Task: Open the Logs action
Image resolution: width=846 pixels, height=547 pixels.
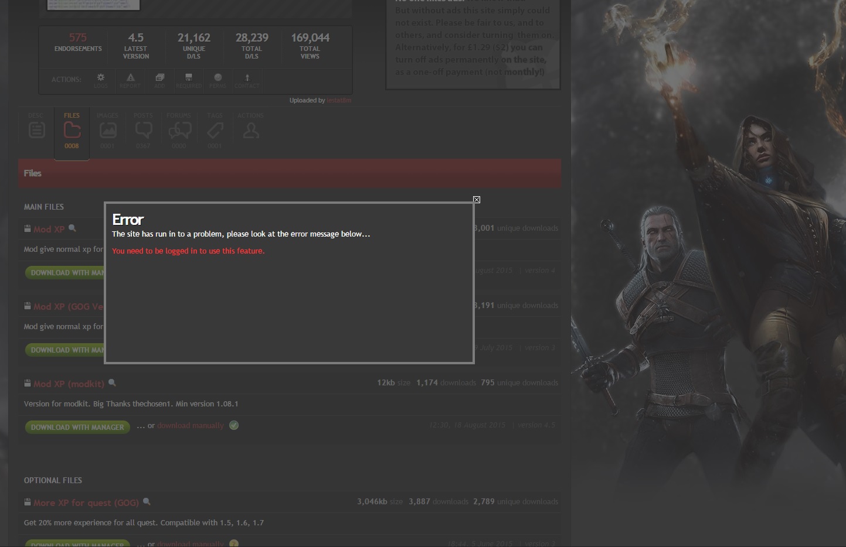Action: click(x=101, y=81)
